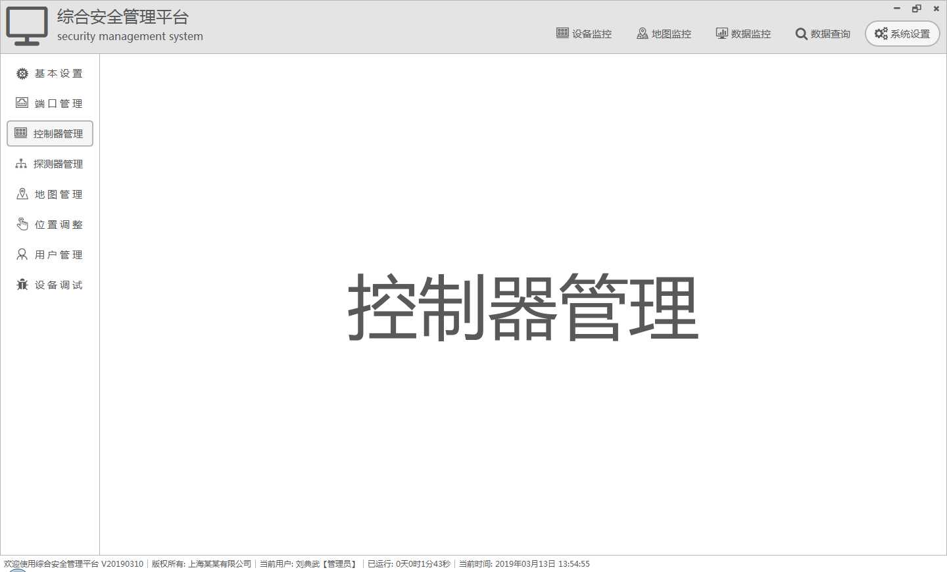Select 设备调试 in the sidebar
Image resolution: width=947 pixels, height=572 pixels.
pos(50,285)
